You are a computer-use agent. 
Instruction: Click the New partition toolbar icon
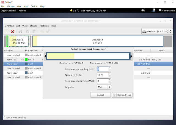click(x=7, y=31)
